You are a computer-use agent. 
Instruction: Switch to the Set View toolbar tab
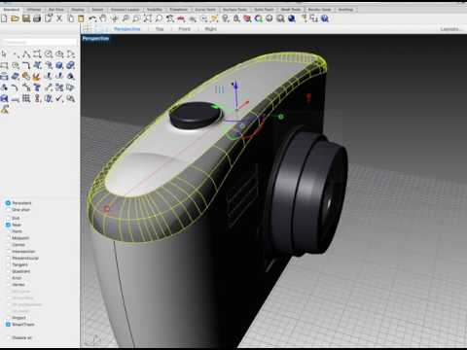coord(56,10)
